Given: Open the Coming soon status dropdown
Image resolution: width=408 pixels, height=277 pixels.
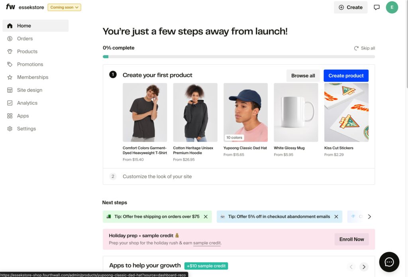Looking at the screenshot, I should pyautogui.click(x=64, y=7).
